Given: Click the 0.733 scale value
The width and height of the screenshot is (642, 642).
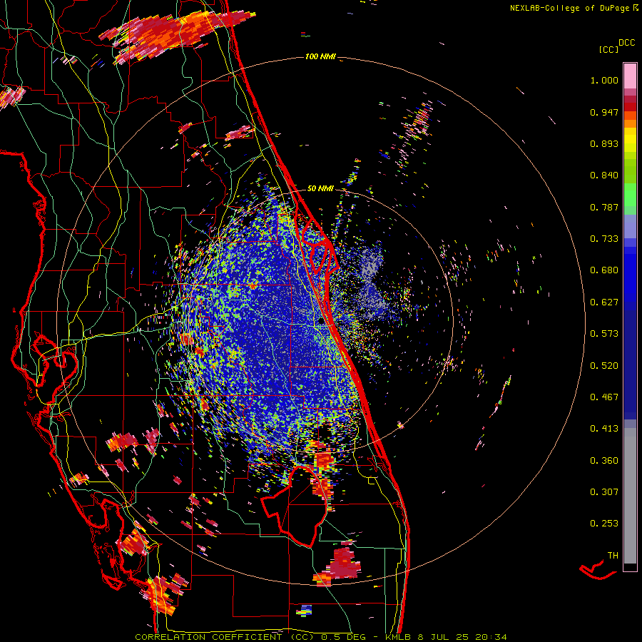Looking at the screenshot, I should tap(604, 239).
